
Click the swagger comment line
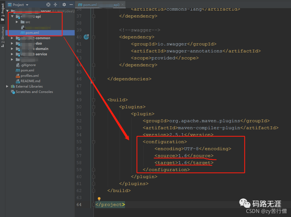click(140, 30)
